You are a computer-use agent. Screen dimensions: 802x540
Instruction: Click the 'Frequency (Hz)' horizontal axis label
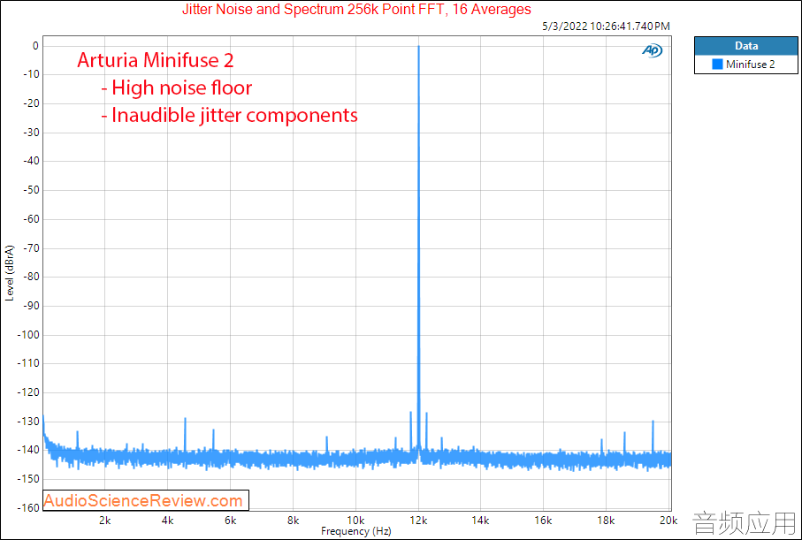pos(356,531)
